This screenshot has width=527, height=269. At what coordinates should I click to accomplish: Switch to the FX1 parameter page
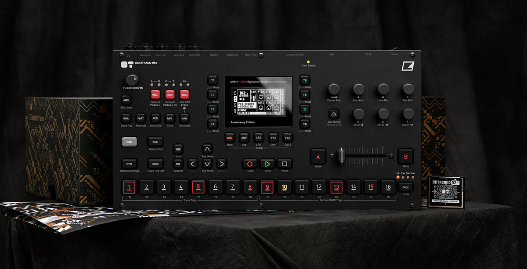coord(273,137)
